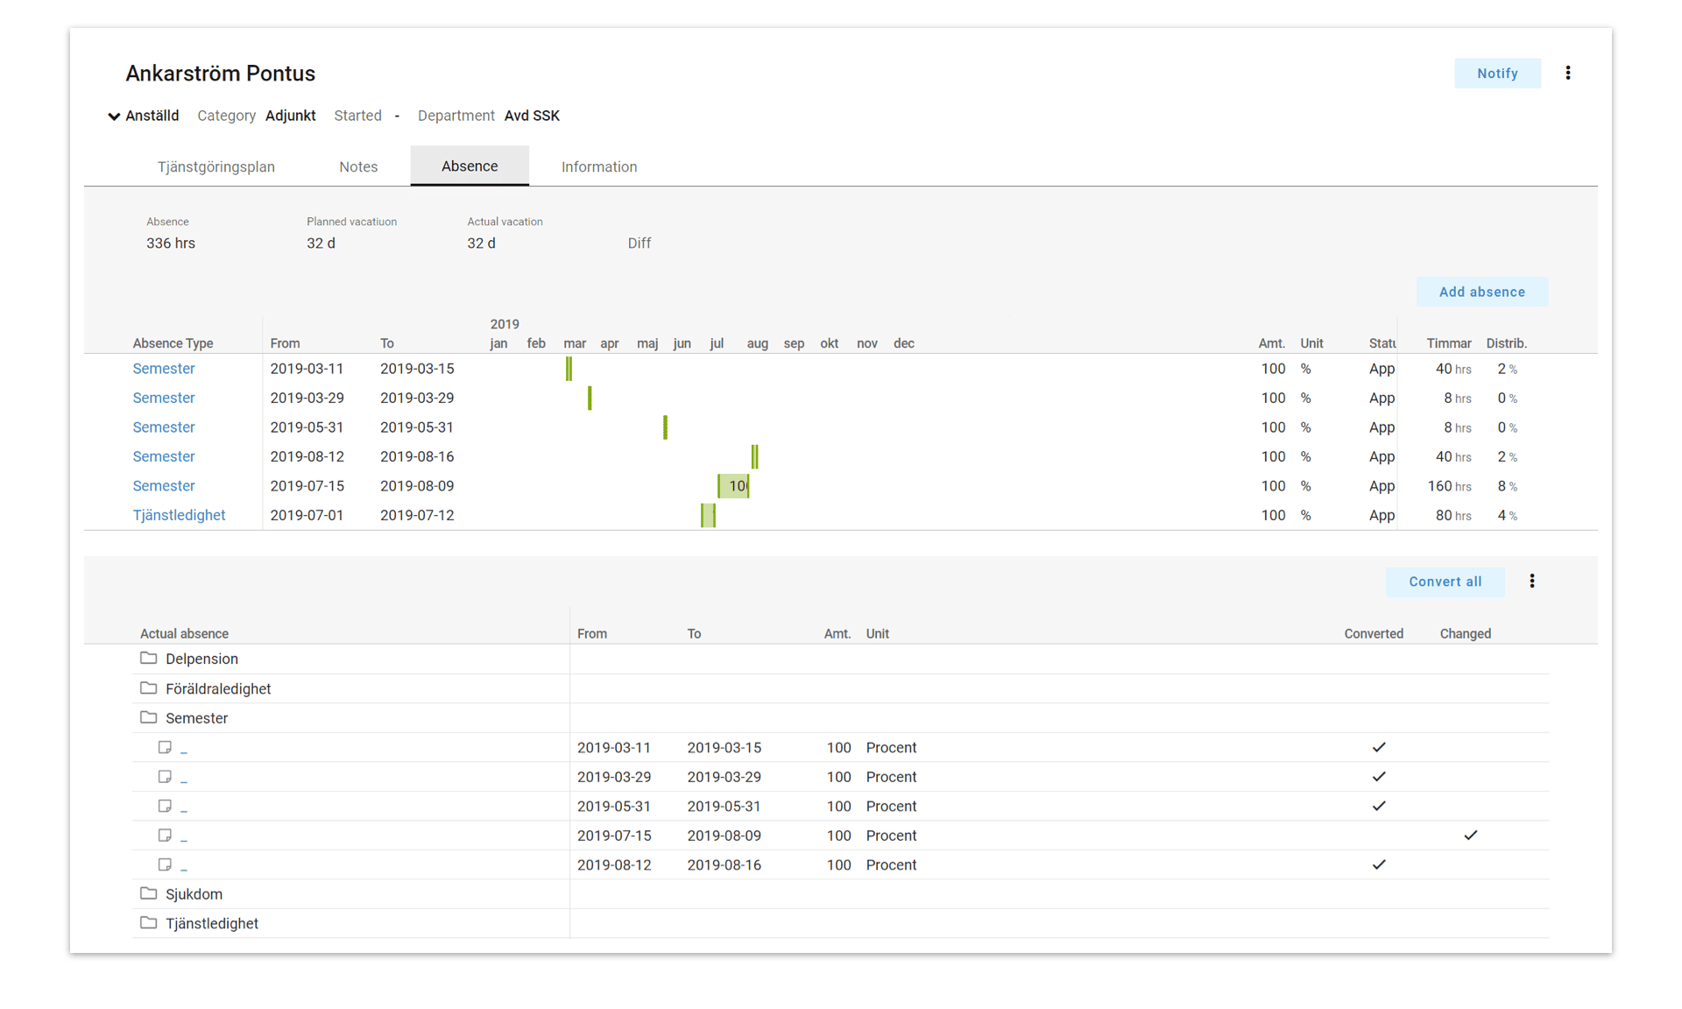Open the three-dot menu beside Convert all

pyautogui.click(x=1531, y=581)
